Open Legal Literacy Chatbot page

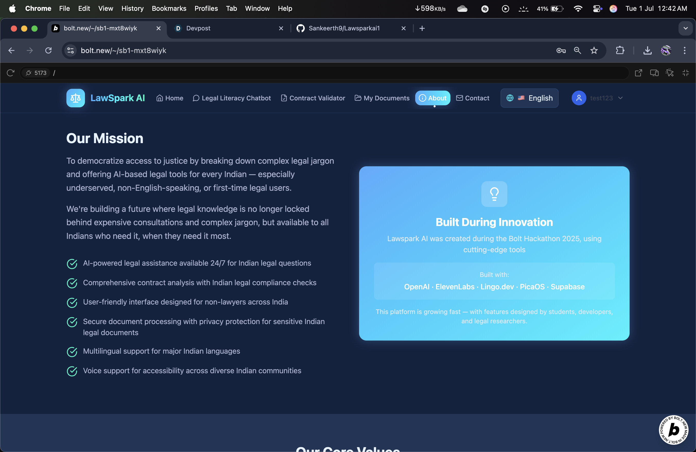pyautogui.click(x=232, y=98)
